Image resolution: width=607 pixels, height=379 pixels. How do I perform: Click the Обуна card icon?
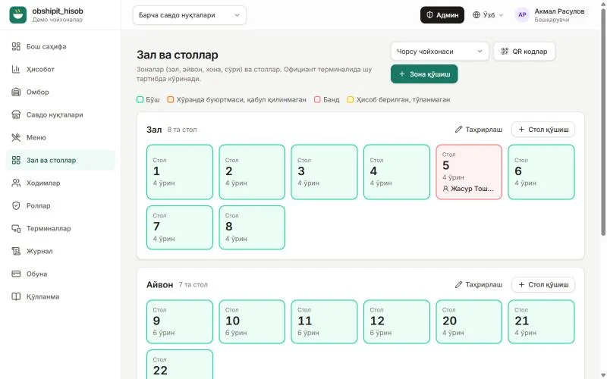click(x=16, y=274)
